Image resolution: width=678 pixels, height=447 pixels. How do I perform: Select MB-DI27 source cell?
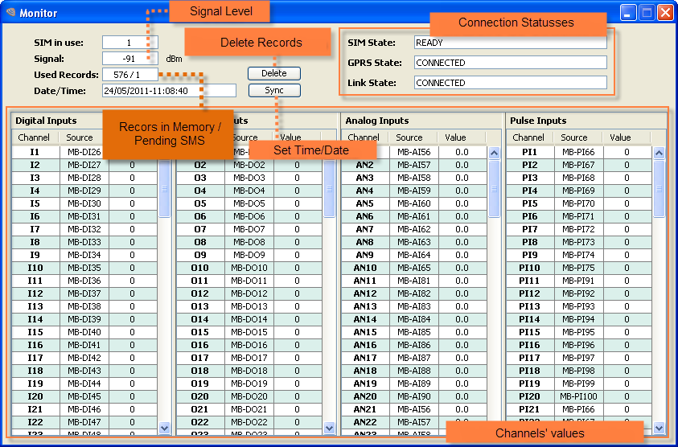coord(84,165)
